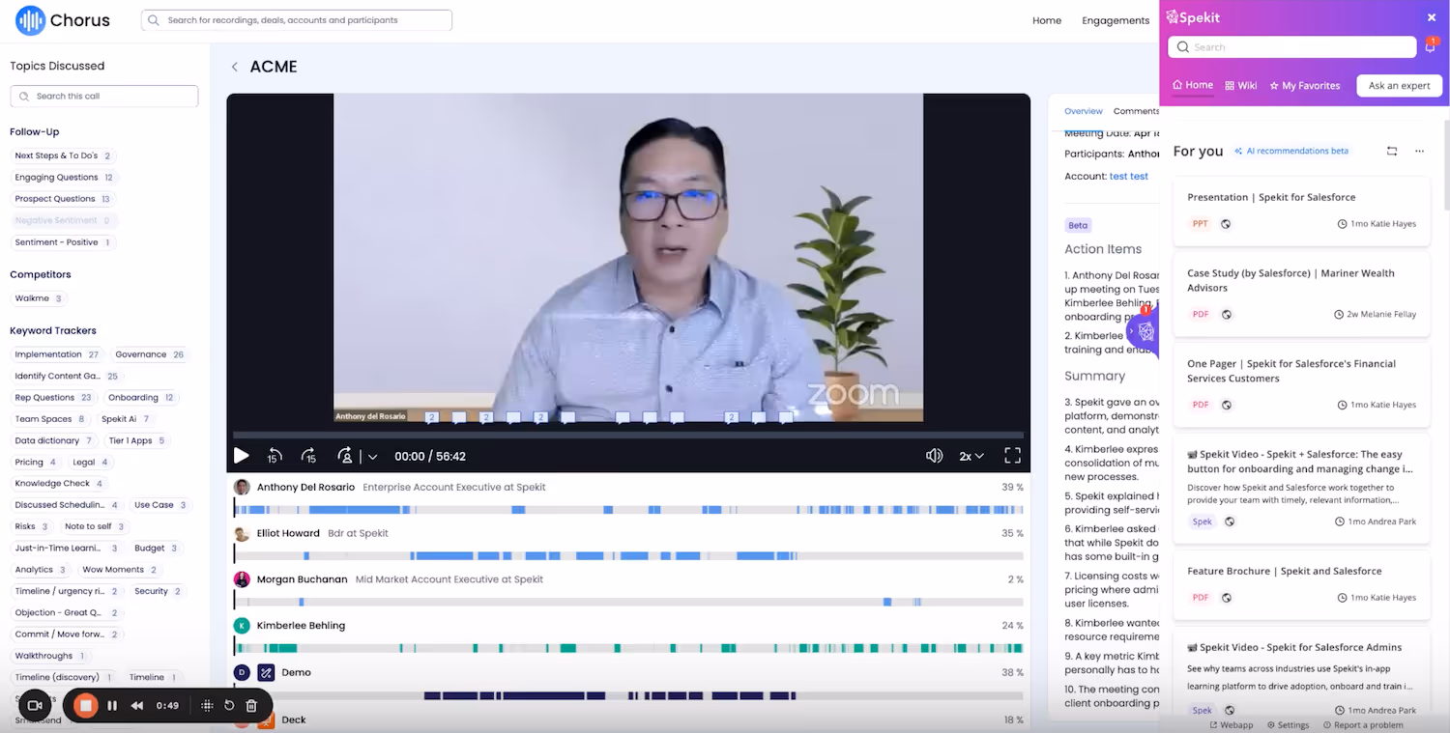Image resolution: width=1450 pixels, height=733 pixels.
Task: Open the For you more options menu
Action: pyautogui.click(x=1419, y=151)
